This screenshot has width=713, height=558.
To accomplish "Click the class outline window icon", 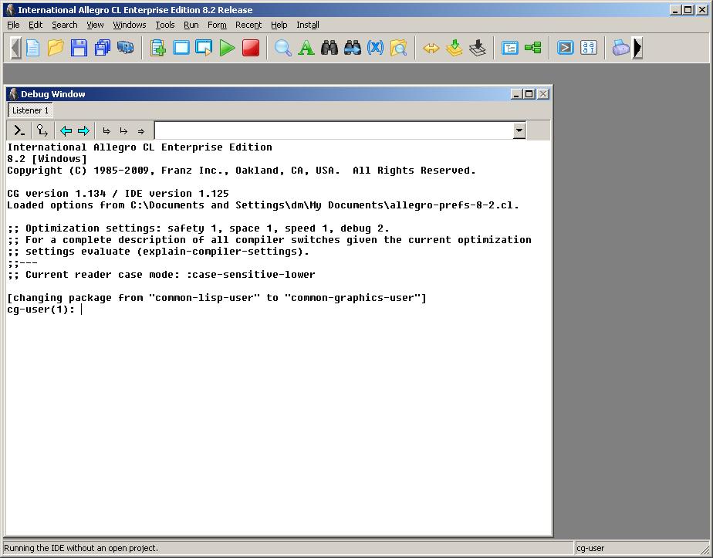I will click(510, 48).
